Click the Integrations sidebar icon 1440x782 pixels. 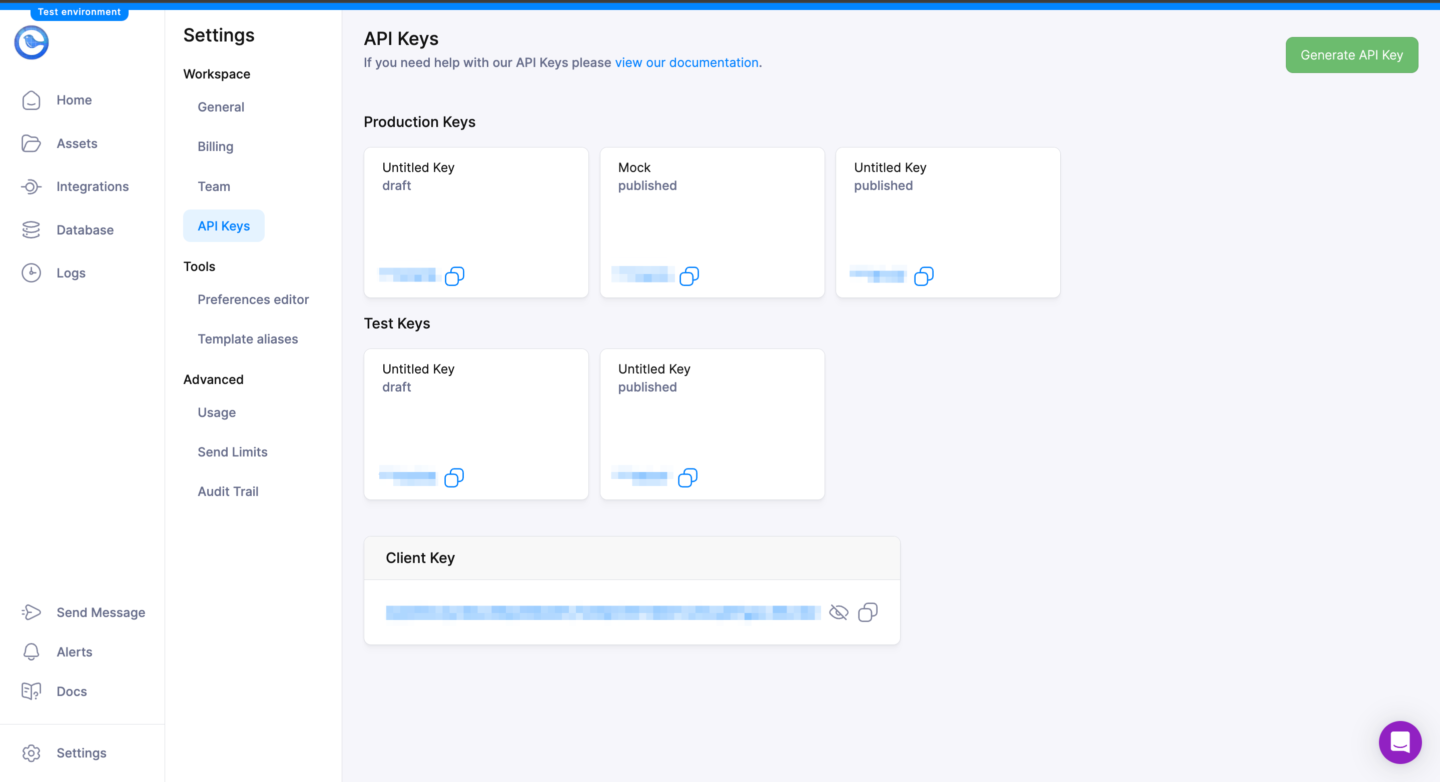(32, 186)
